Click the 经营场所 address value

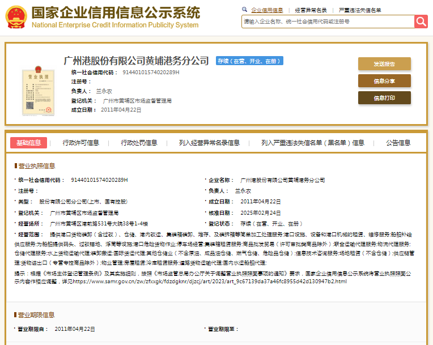(99, 224)
